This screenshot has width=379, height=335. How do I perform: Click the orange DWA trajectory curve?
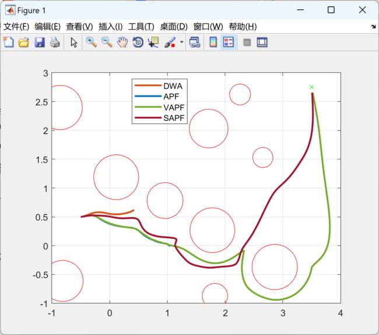coord(116,214)
